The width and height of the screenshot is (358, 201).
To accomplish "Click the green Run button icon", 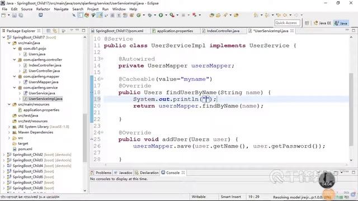I will [x=161, y=15].
